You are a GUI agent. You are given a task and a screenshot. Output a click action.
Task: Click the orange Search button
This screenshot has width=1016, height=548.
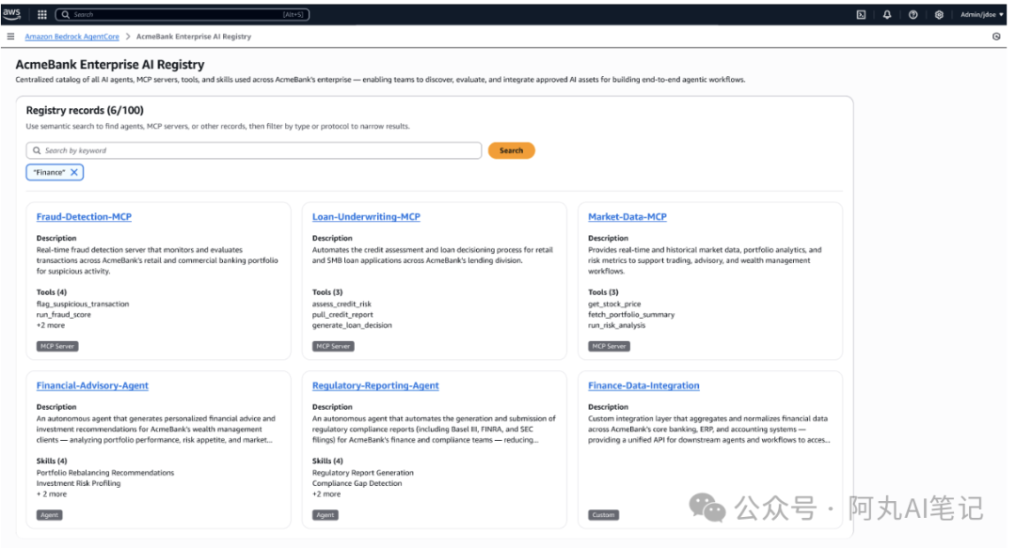pos(511,150)
